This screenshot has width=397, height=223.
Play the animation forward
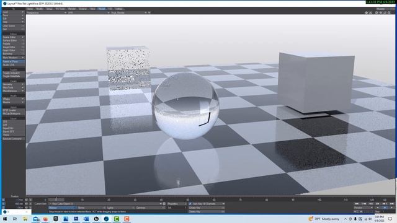(391, 208)
